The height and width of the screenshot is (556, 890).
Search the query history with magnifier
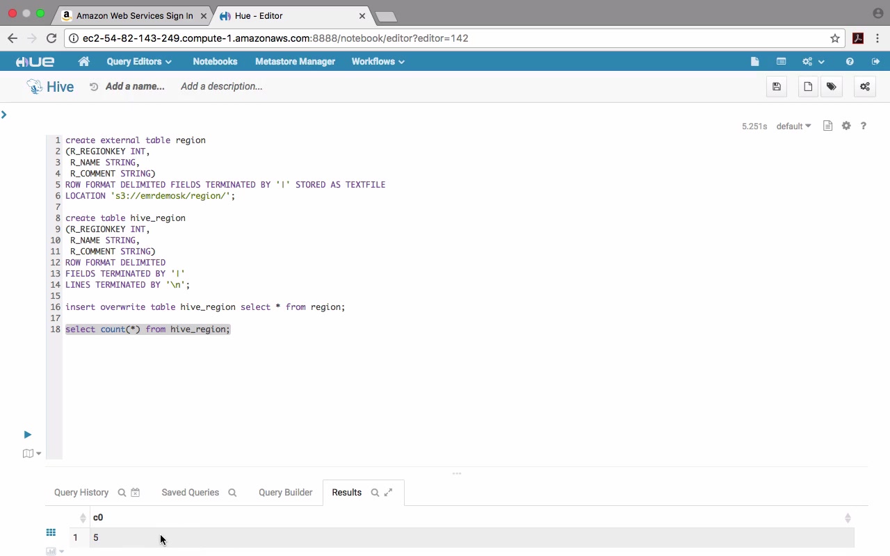122,493
